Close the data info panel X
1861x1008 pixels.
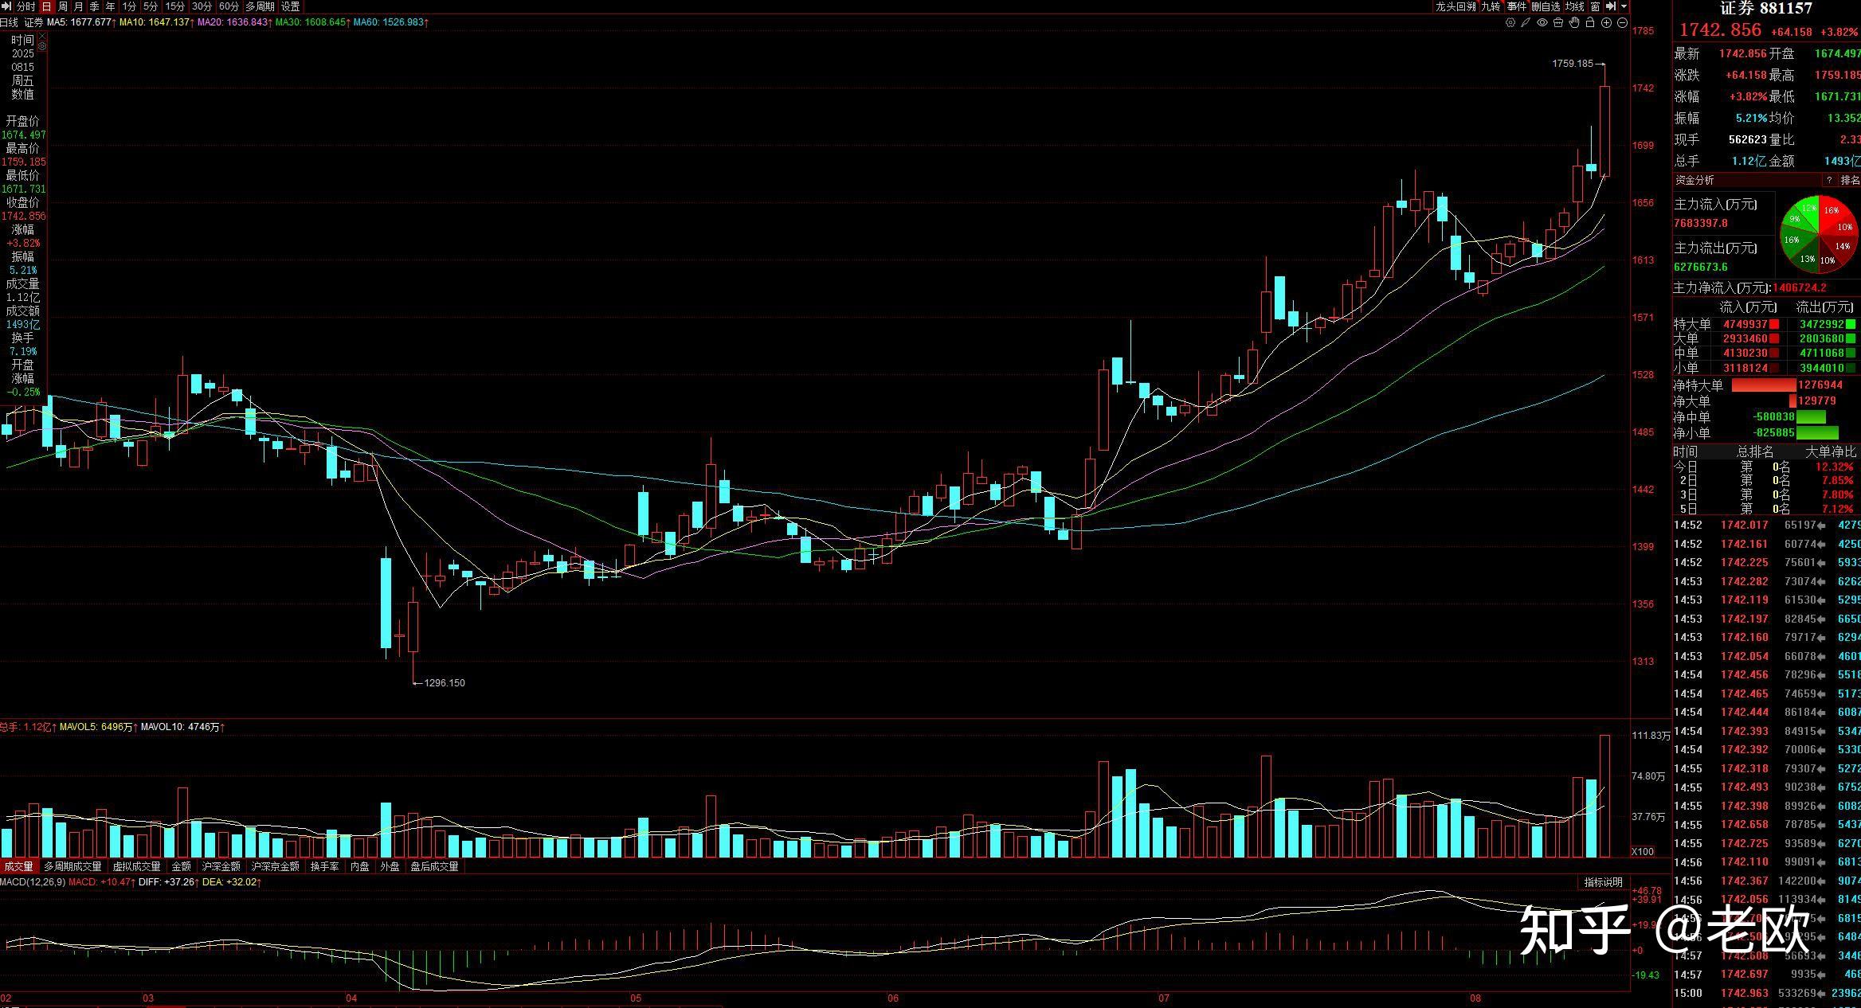click(x=42, y=36)
